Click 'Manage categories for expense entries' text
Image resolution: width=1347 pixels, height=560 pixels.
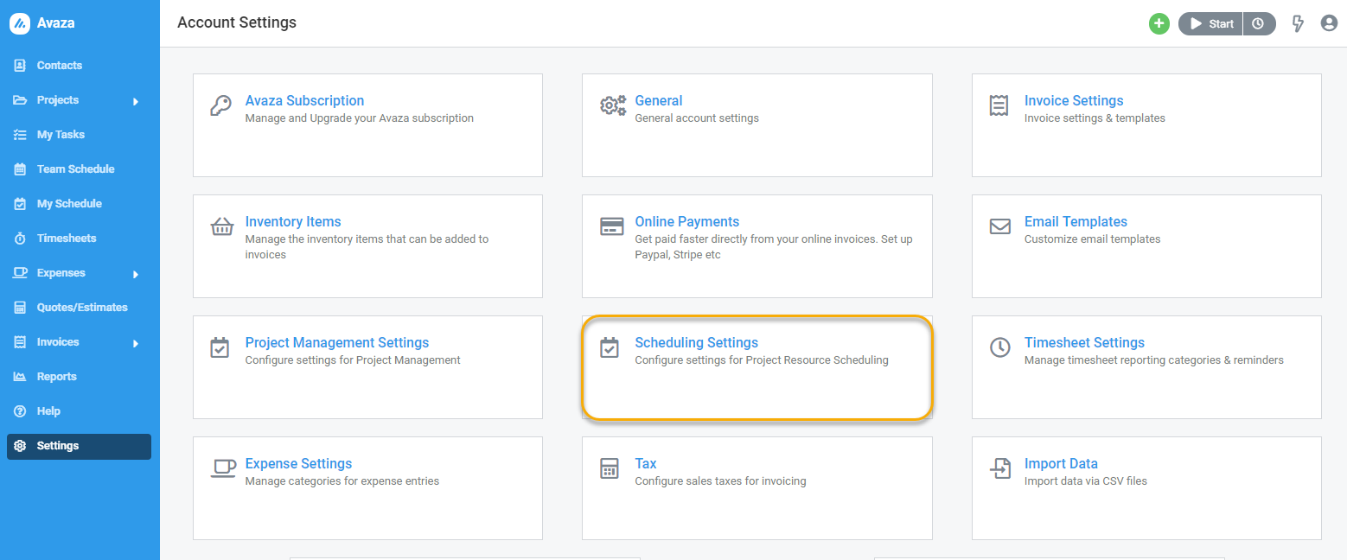pyautogui.click(x=342, y=481)
